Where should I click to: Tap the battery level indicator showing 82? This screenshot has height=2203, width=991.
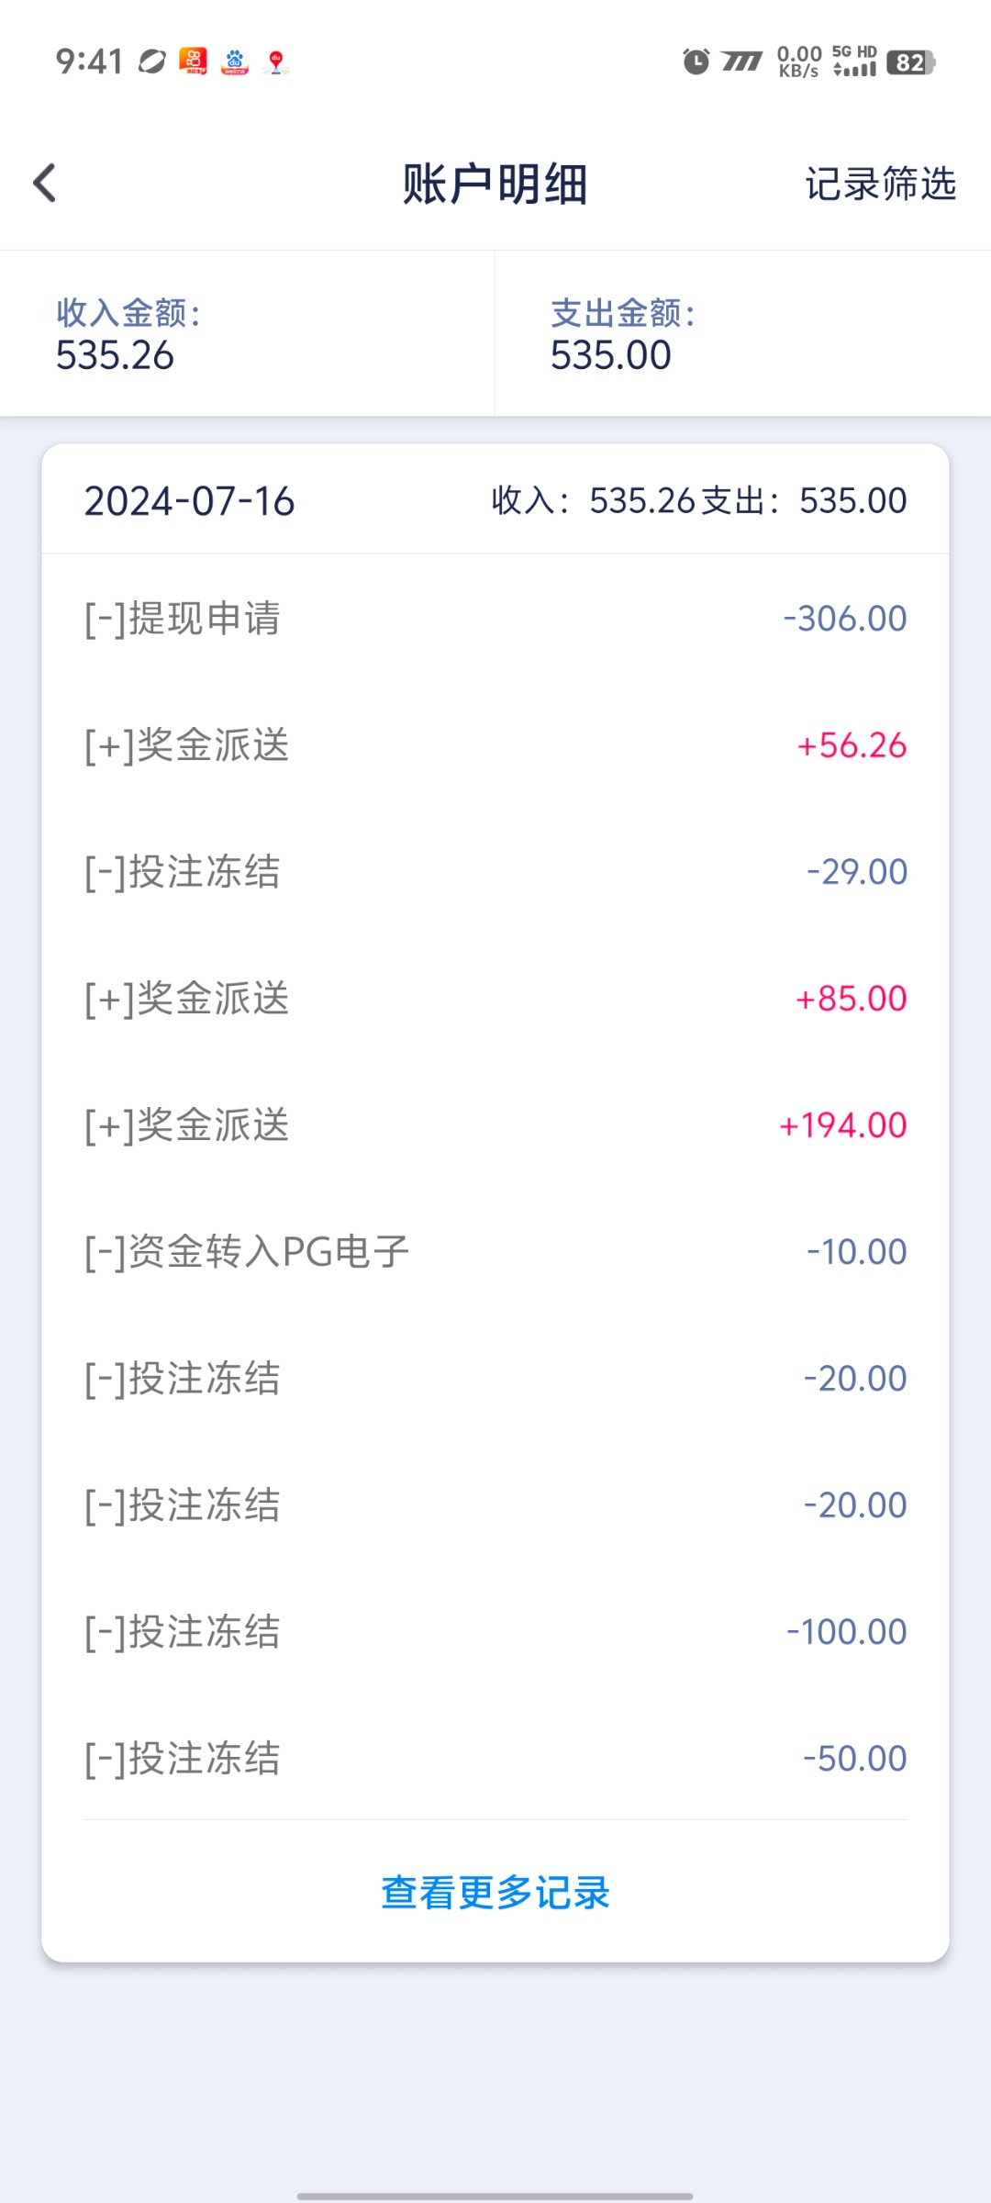coord(910,62)
